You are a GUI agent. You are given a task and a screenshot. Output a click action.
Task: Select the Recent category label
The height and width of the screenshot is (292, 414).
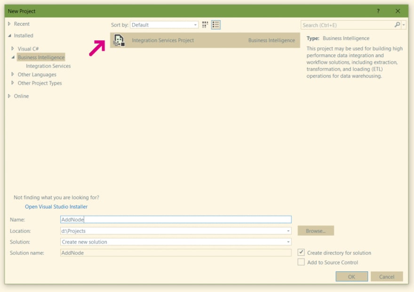[x=22, y=24]
